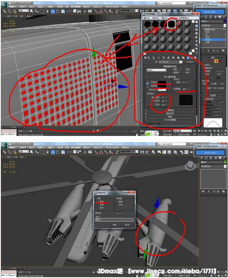This screenshot has height=278, width=228.
Task: Activate Select and Move in upper window toolbar
Action: pos(53,11)
